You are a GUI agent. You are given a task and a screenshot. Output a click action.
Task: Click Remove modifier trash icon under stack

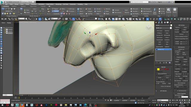[166, 63]
